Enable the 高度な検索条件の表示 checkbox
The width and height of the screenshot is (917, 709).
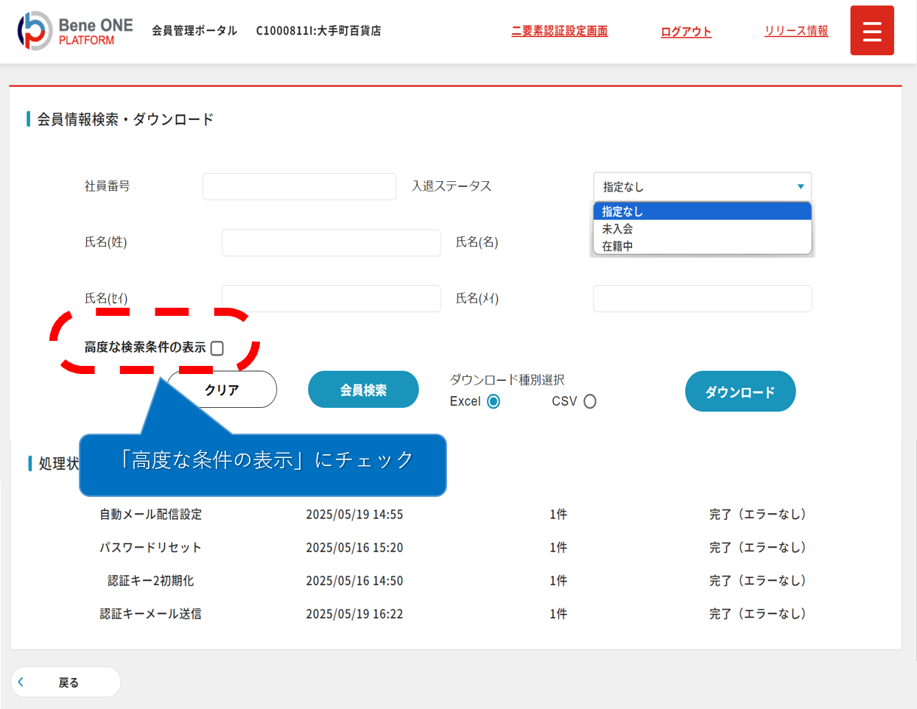(x=217, y=348)
